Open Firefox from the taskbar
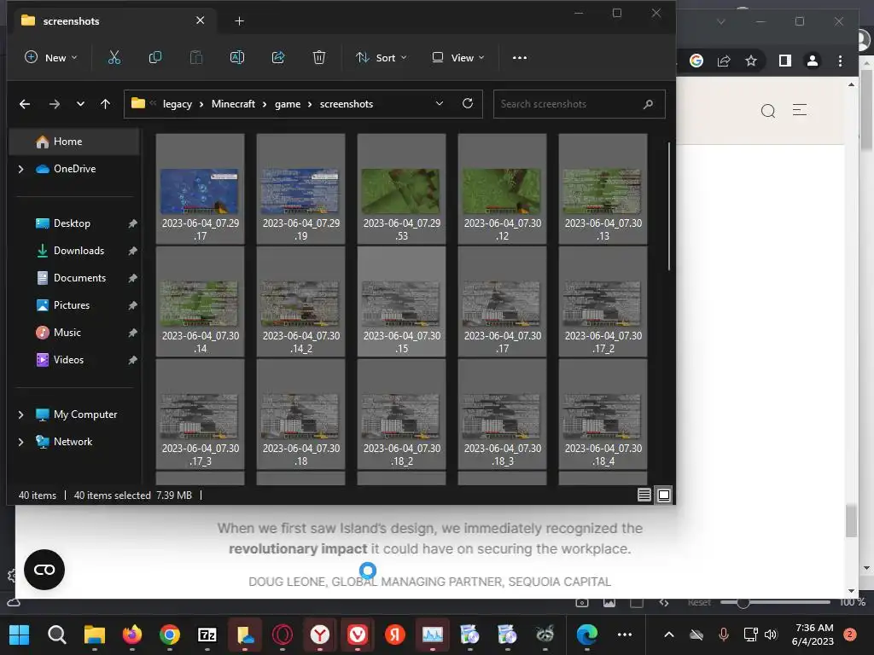 point(132,635)
